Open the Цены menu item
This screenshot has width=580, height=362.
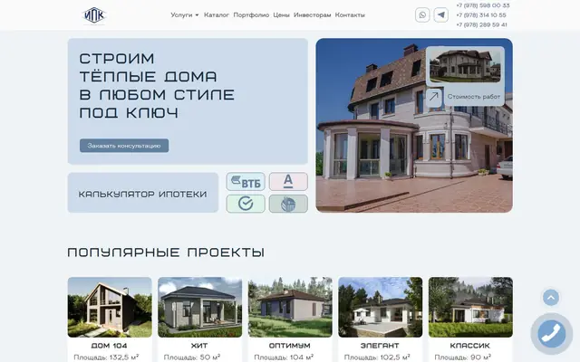click(281, 15)
